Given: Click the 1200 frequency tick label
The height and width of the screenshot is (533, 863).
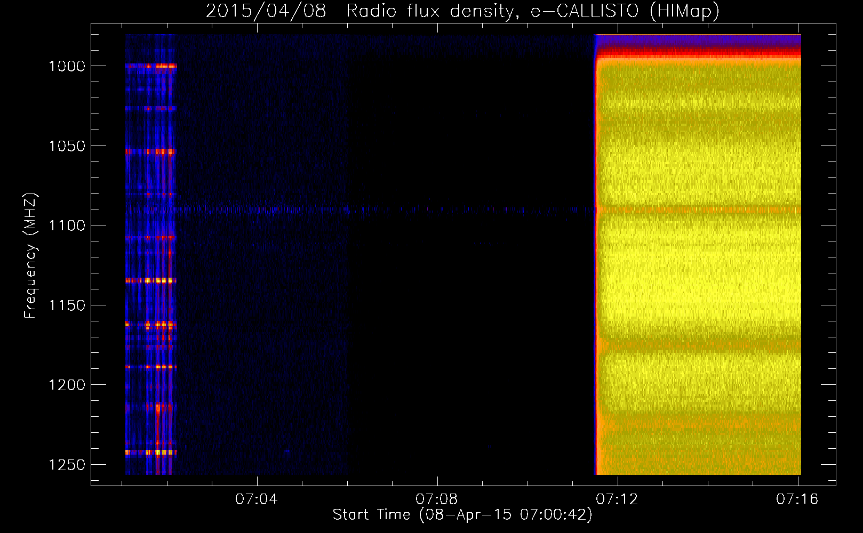Looking at the screenshot, I should (67, 385).
